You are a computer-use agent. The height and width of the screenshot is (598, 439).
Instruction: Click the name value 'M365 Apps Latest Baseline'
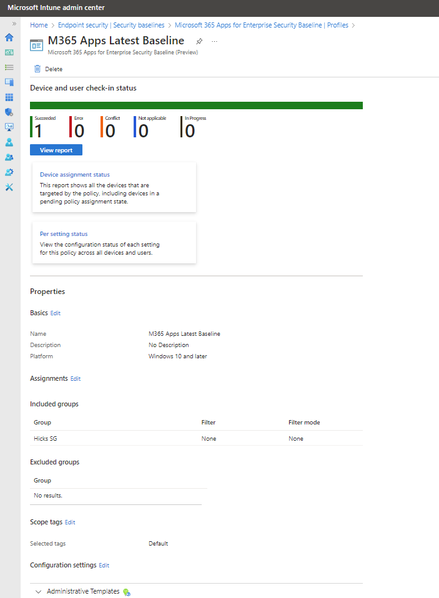click(184, 334)
